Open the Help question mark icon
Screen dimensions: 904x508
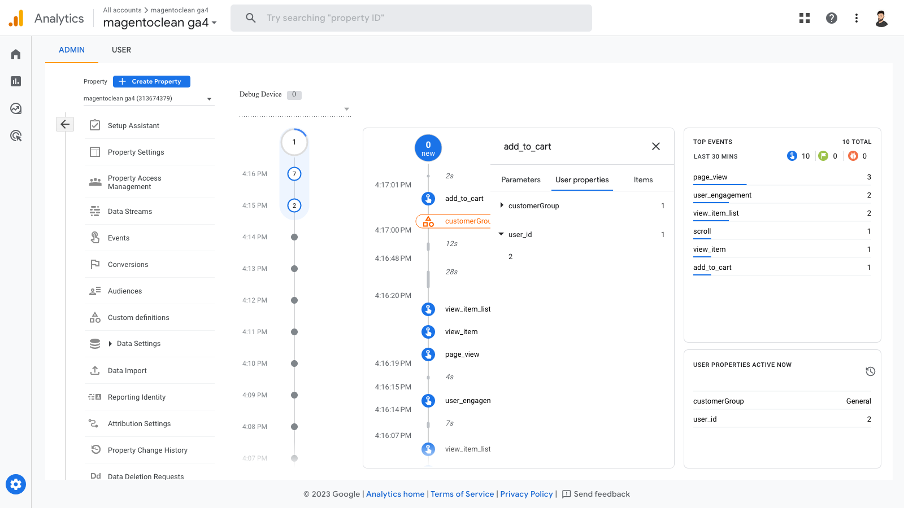(x=832, y=18)
